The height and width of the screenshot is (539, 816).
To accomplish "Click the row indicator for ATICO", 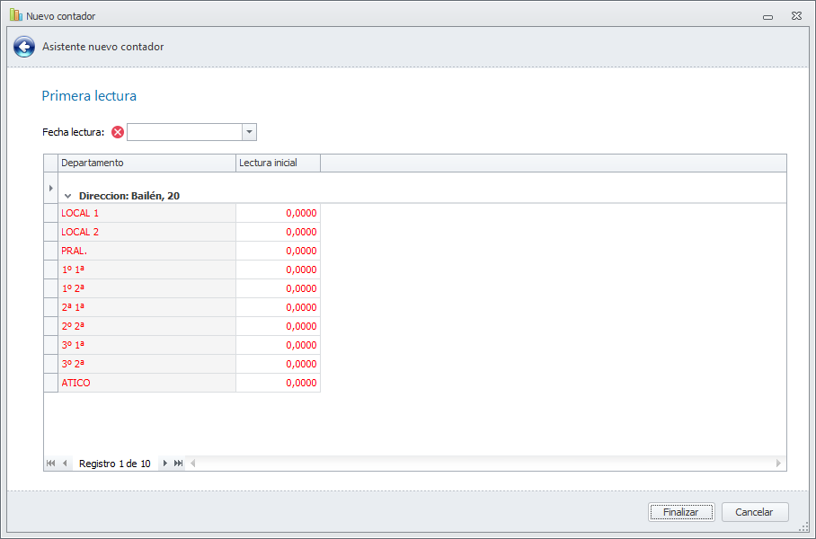I will pyautogui.click(x=51, y=383).
